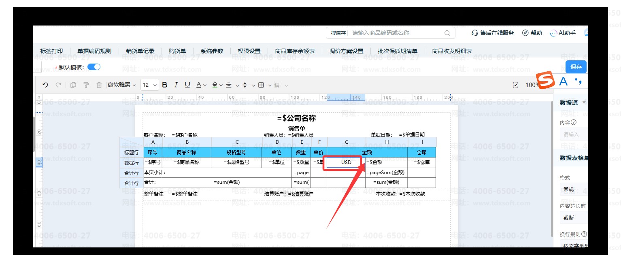This screenshot has height=262, width=621.
Task: Open the fill color bucket picker
Action: coord(215,85)
